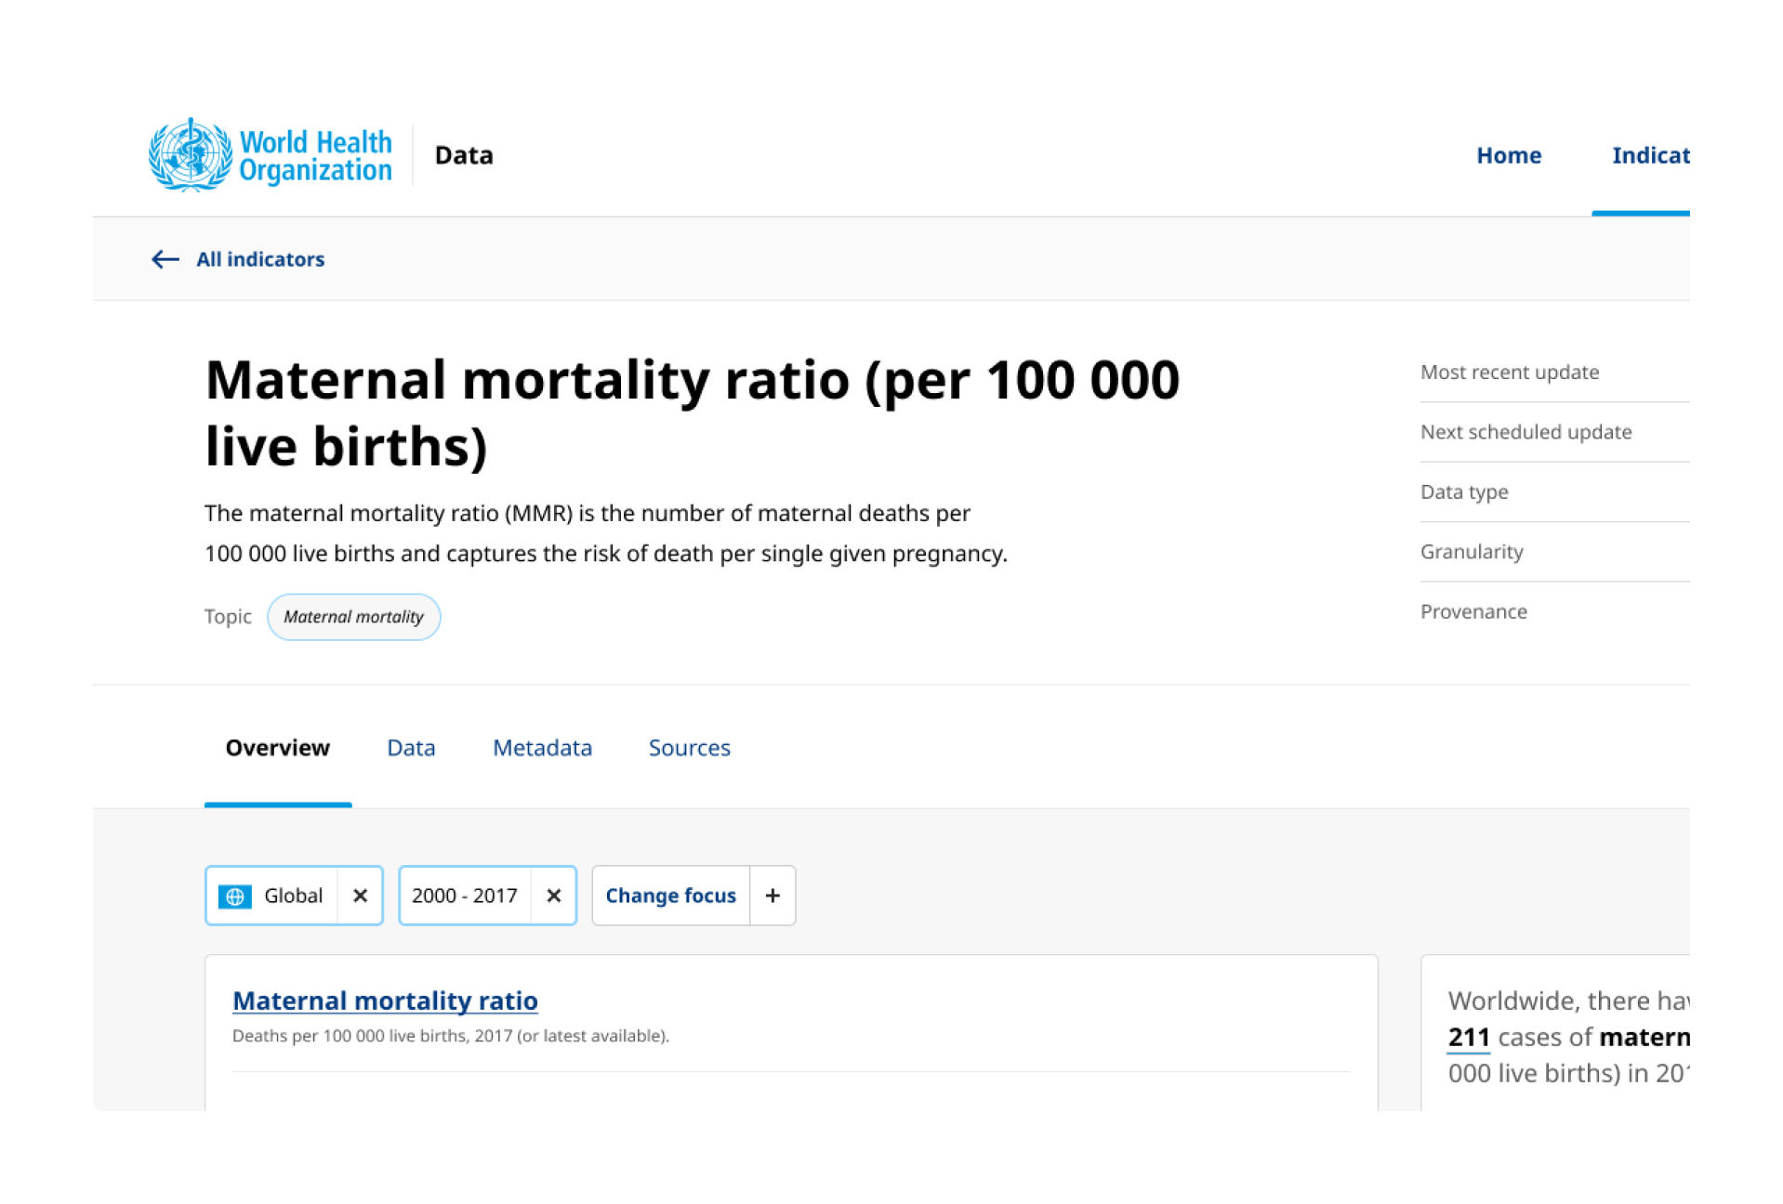Screen dimensions: 1783x1204
Task: Click the World Health Organization logo
Action: pyautogui.click(x=270, y=154)
